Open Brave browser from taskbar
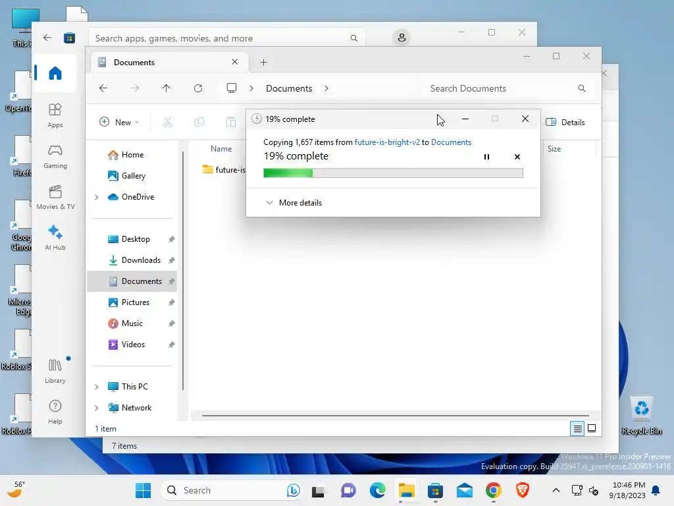The height and width of the screenshot is (506, 674). point(522,490)
